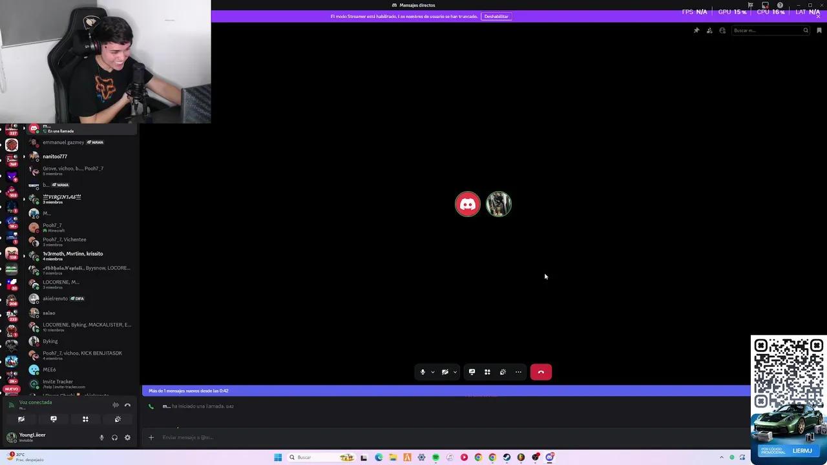This screenshot has width=827, height=465.
Task: Expand the nanitoo777 conversation arrow
Action: (25, 156)
